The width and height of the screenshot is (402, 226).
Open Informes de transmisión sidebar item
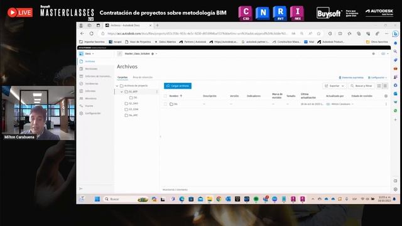(98, 77)
